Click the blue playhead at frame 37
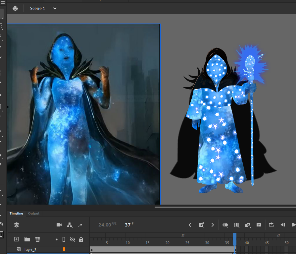Image resolution: width=296 pixels, height=254 pixels. click(234, 239)
